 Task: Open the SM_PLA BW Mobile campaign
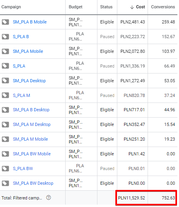[x=32, y=154]
